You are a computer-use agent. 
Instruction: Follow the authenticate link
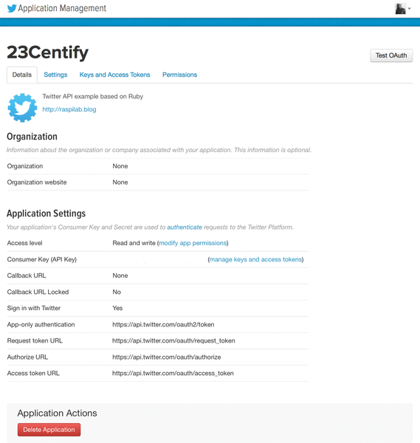tap(185, 227)
